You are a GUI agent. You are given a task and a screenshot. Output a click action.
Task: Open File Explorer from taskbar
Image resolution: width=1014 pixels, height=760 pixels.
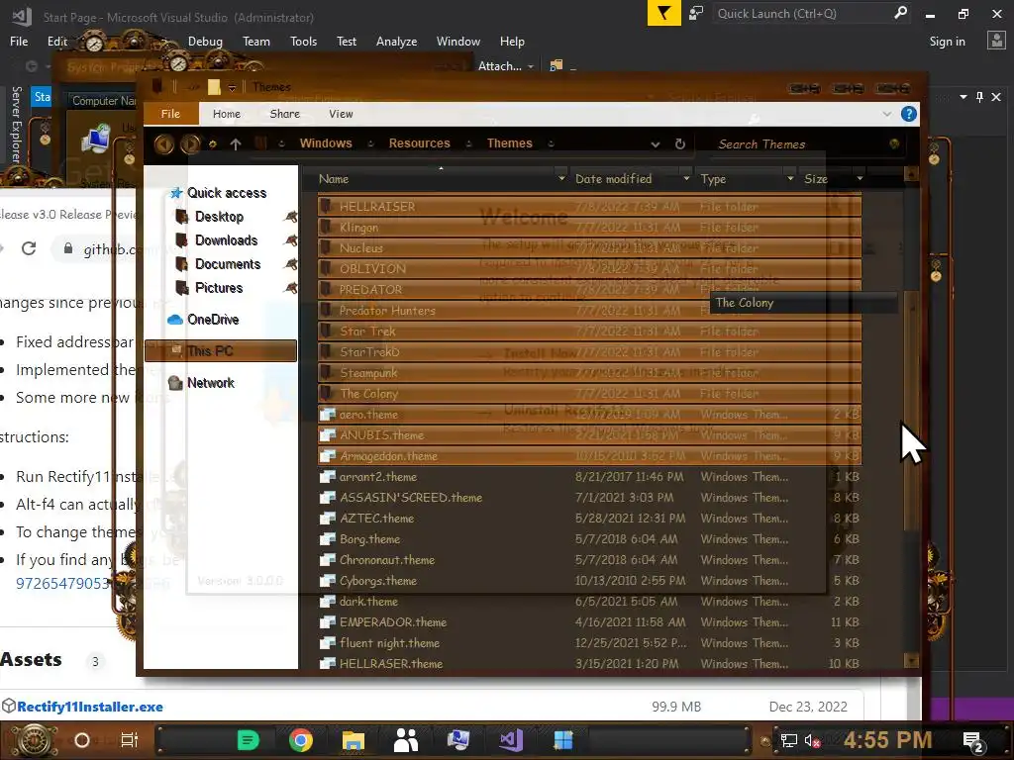(x=354, y=740)
